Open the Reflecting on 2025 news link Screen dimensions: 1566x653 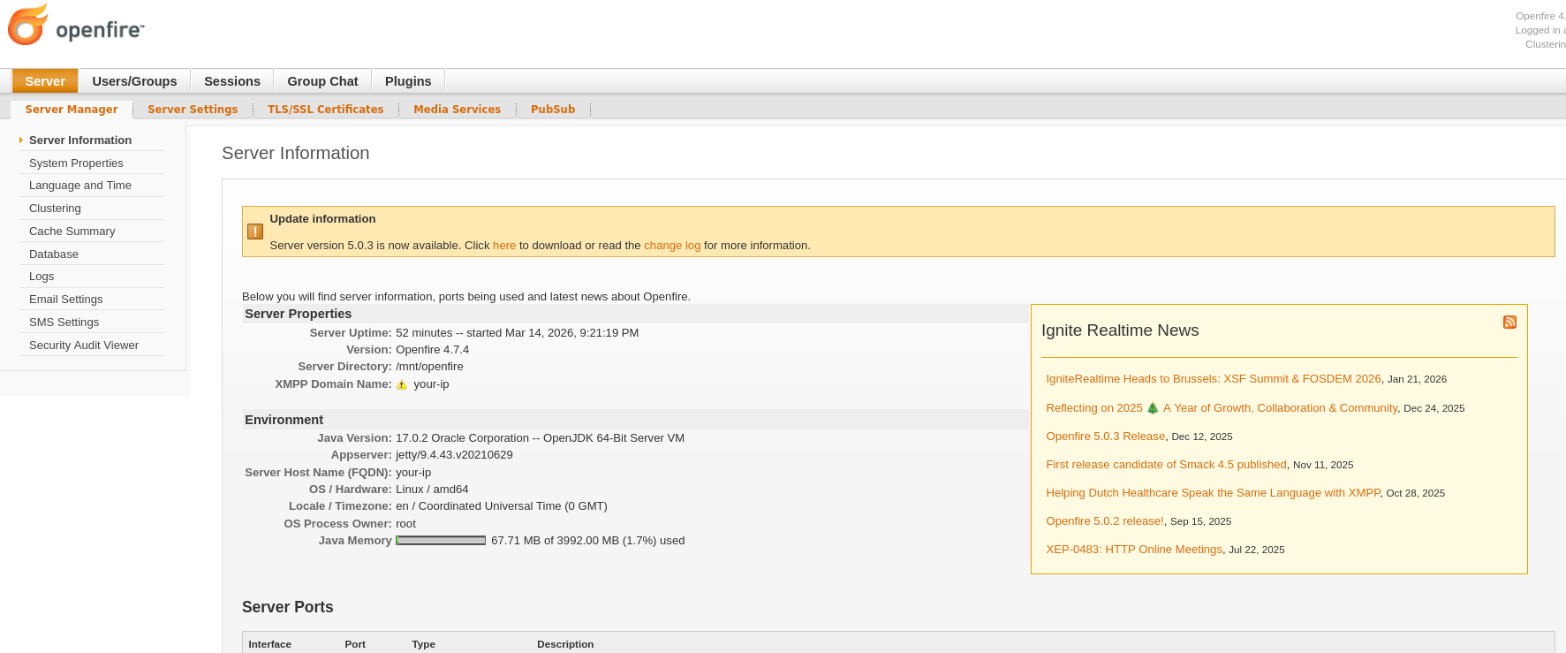pyautogui.click(x=1222, y=408)
